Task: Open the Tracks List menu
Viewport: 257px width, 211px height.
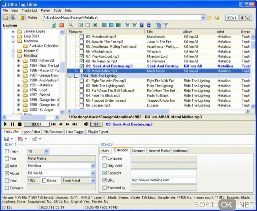Action: pos(29,10)
